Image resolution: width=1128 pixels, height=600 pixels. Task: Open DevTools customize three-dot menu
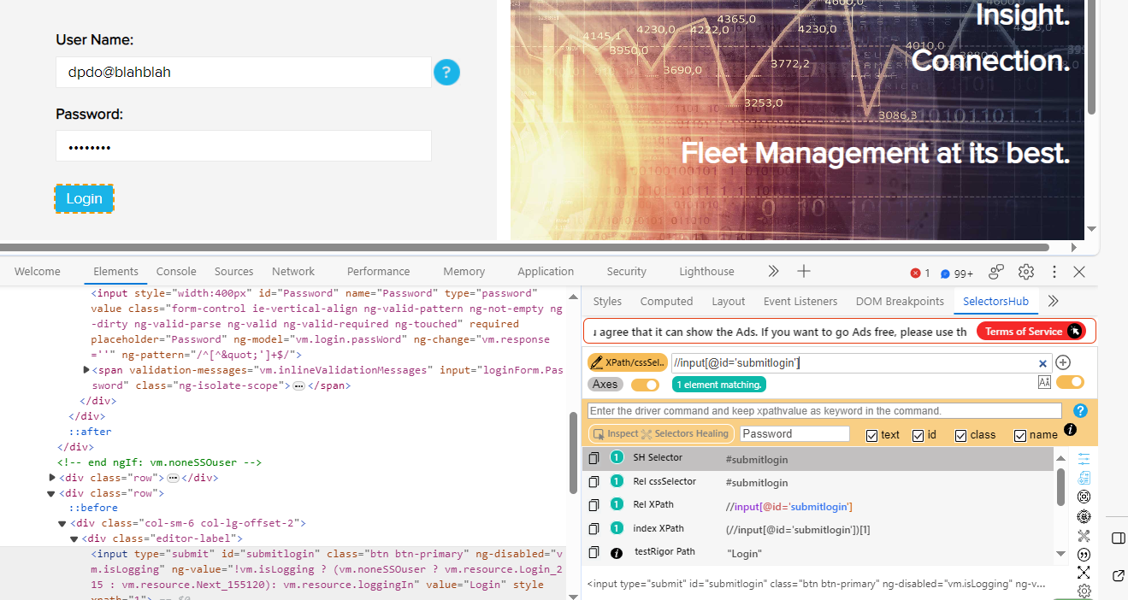[x=1054, y=272]
